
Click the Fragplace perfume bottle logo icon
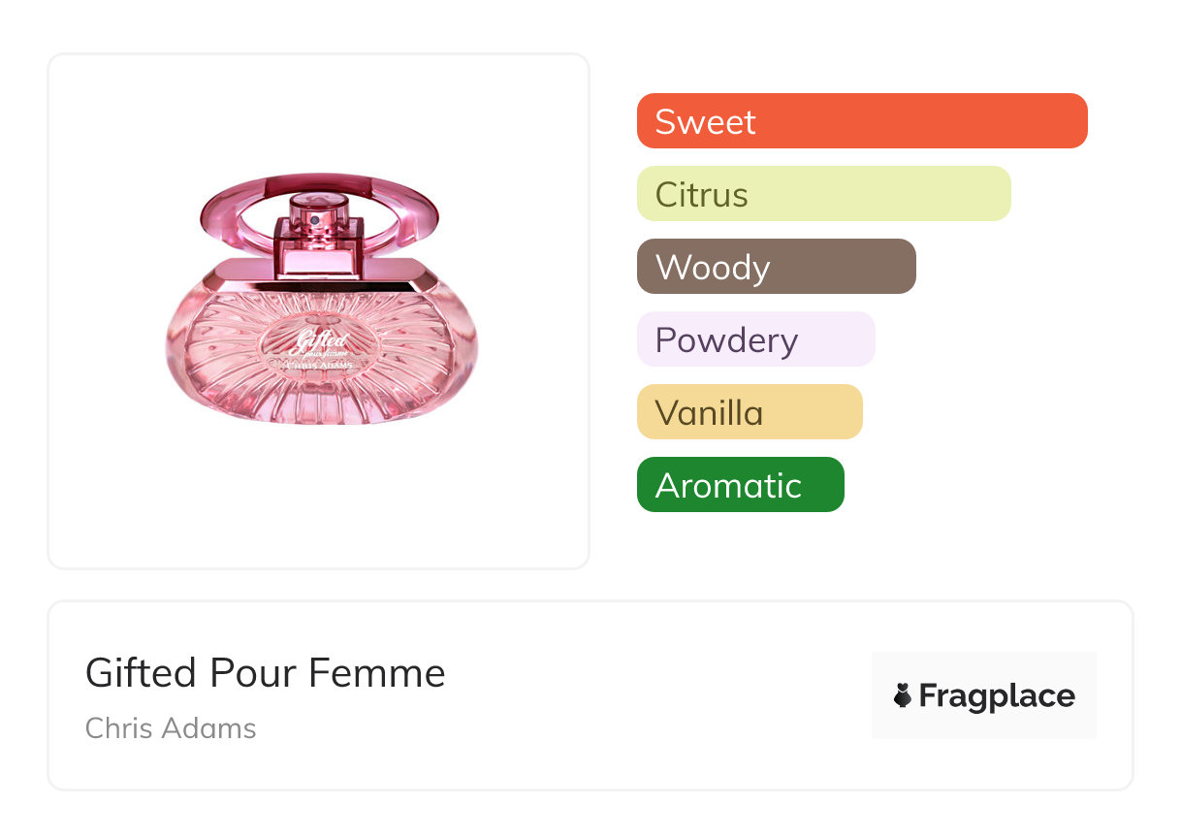click(x=903, y=695)
